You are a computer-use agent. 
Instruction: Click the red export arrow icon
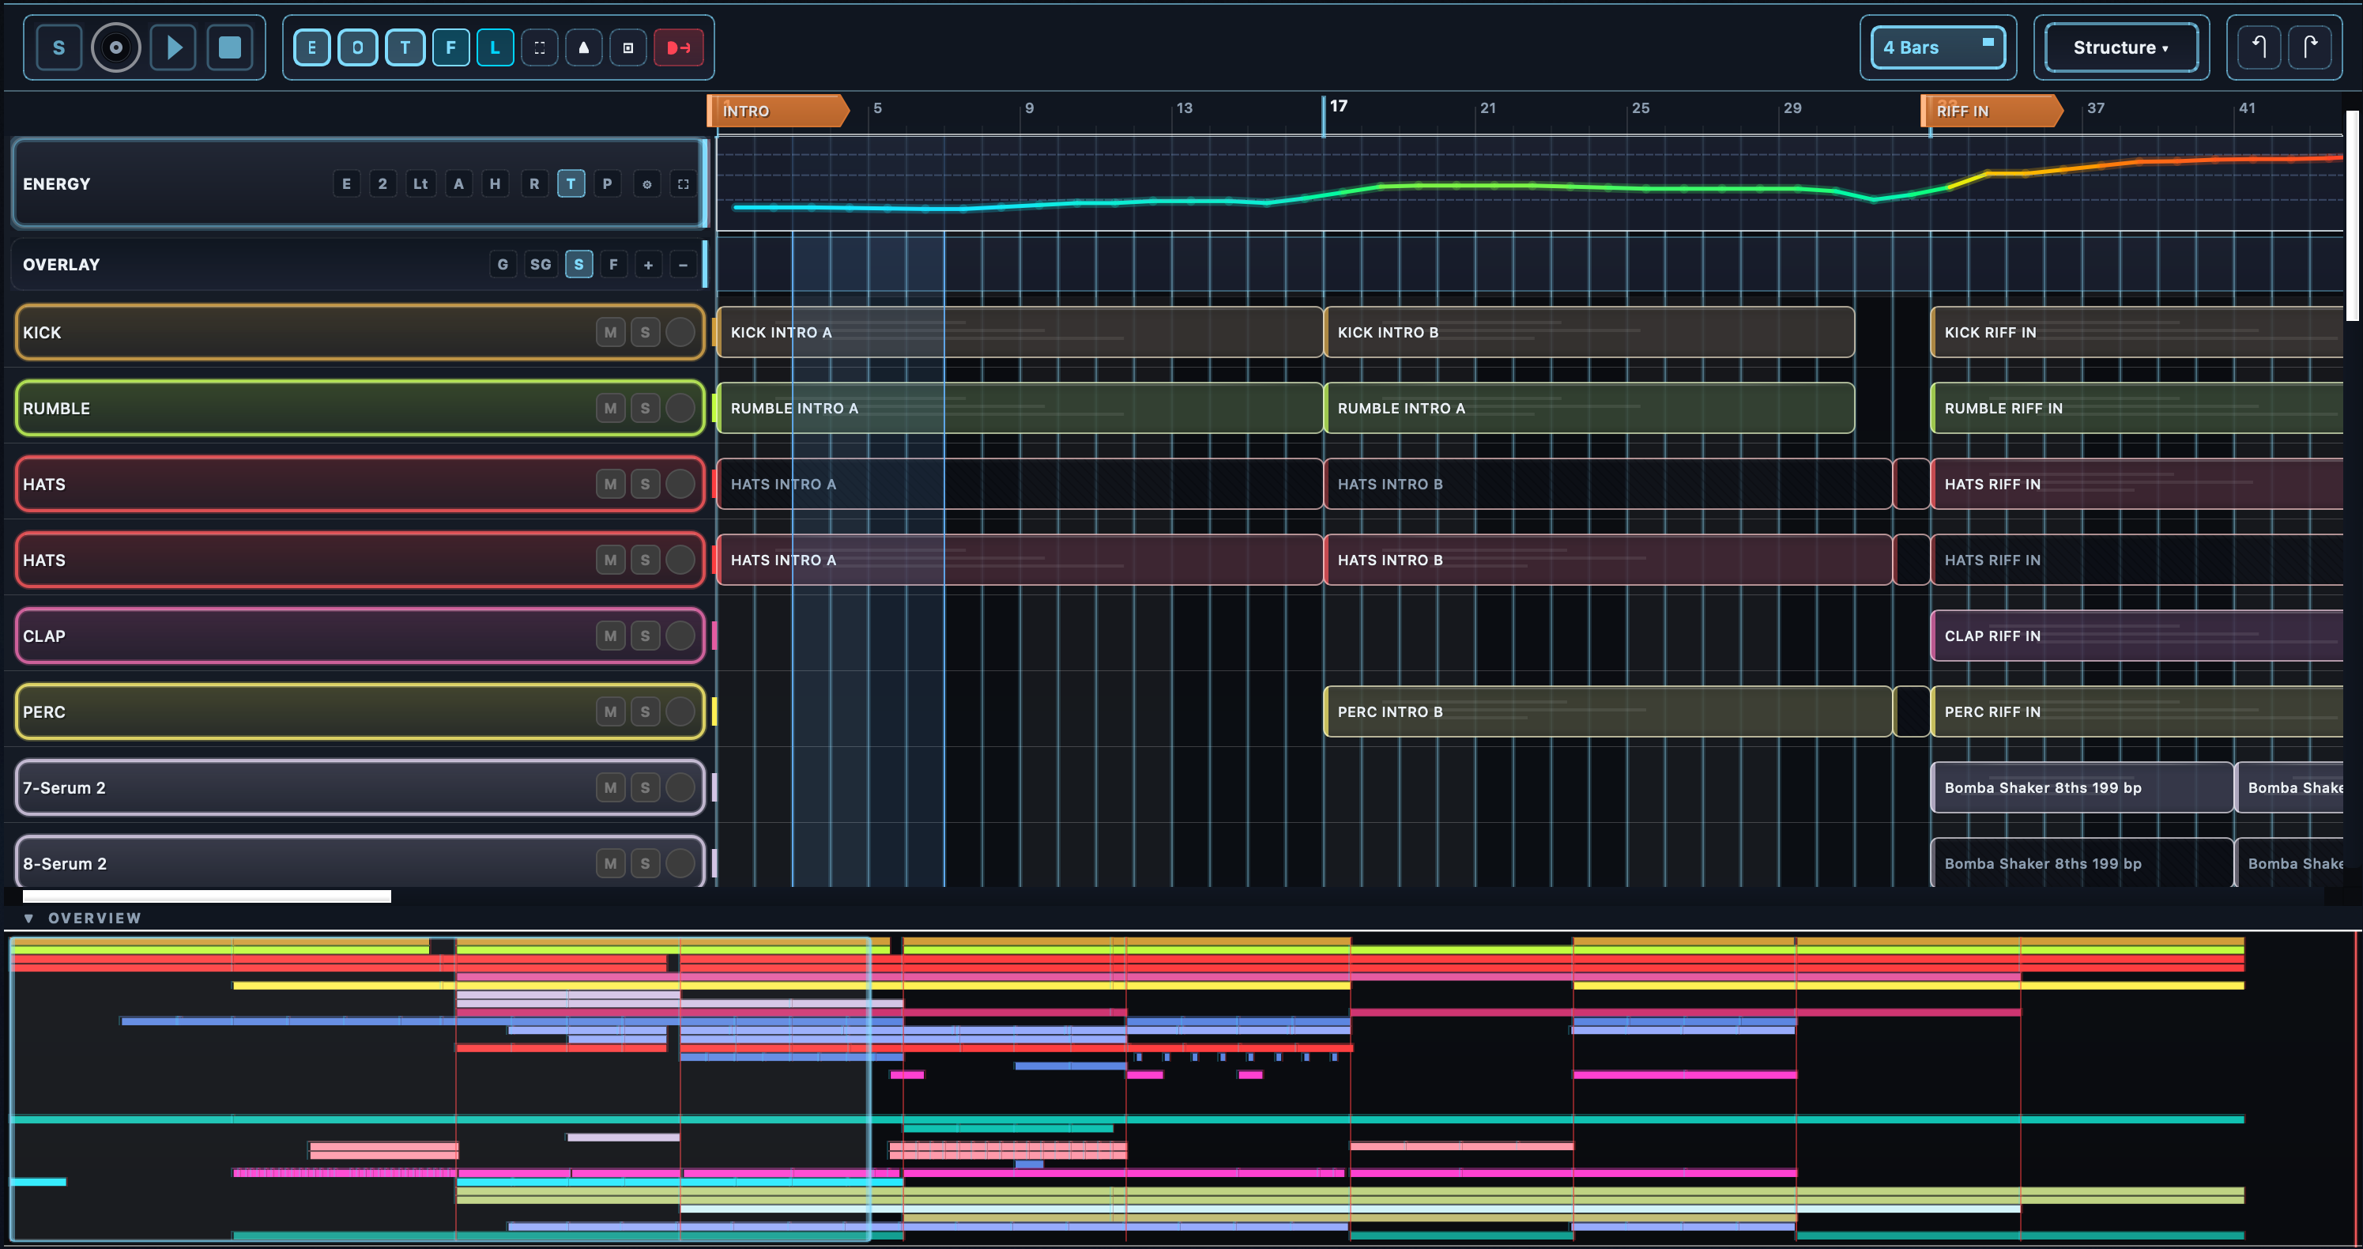tap(678, 47)
